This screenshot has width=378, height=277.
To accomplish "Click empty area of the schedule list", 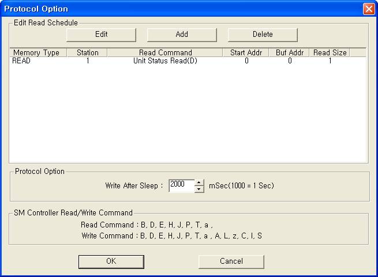I will coord(188,115).
